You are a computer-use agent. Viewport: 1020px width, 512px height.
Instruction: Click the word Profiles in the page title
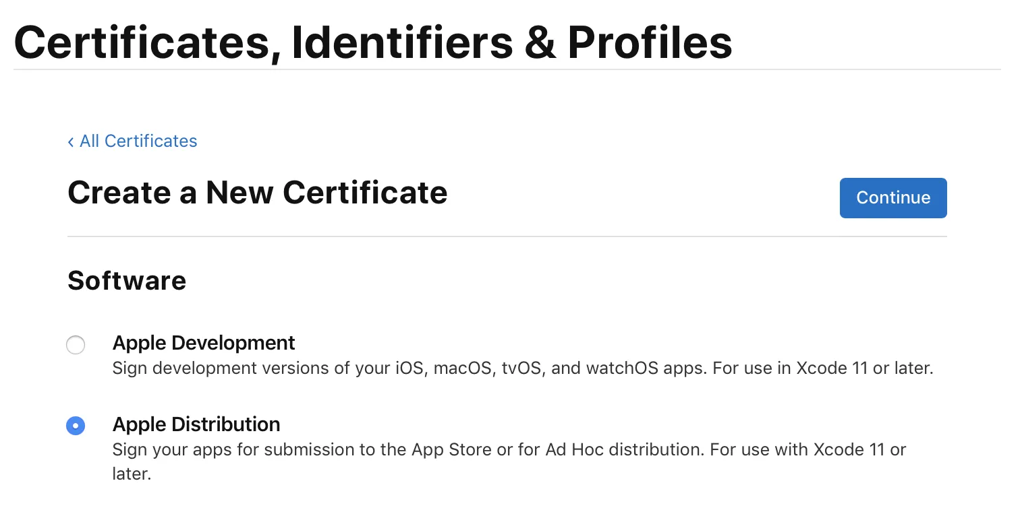[x=650, y=42]
